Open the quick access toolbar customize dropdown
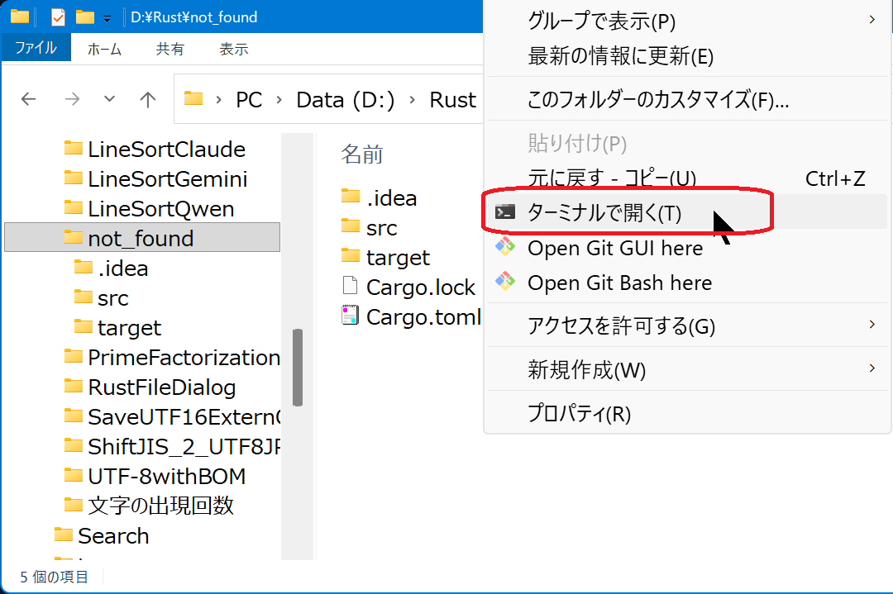The height and width of the screenshot is (594, 893). point(108,17)
